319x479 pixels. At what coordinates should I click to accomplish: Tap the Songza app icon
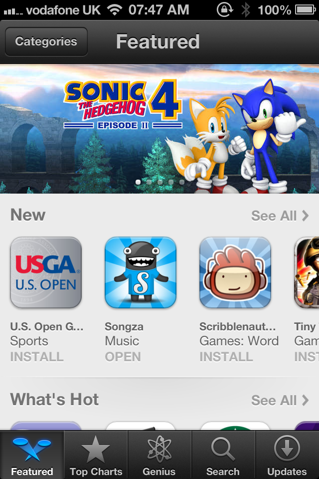pos(141,272)
